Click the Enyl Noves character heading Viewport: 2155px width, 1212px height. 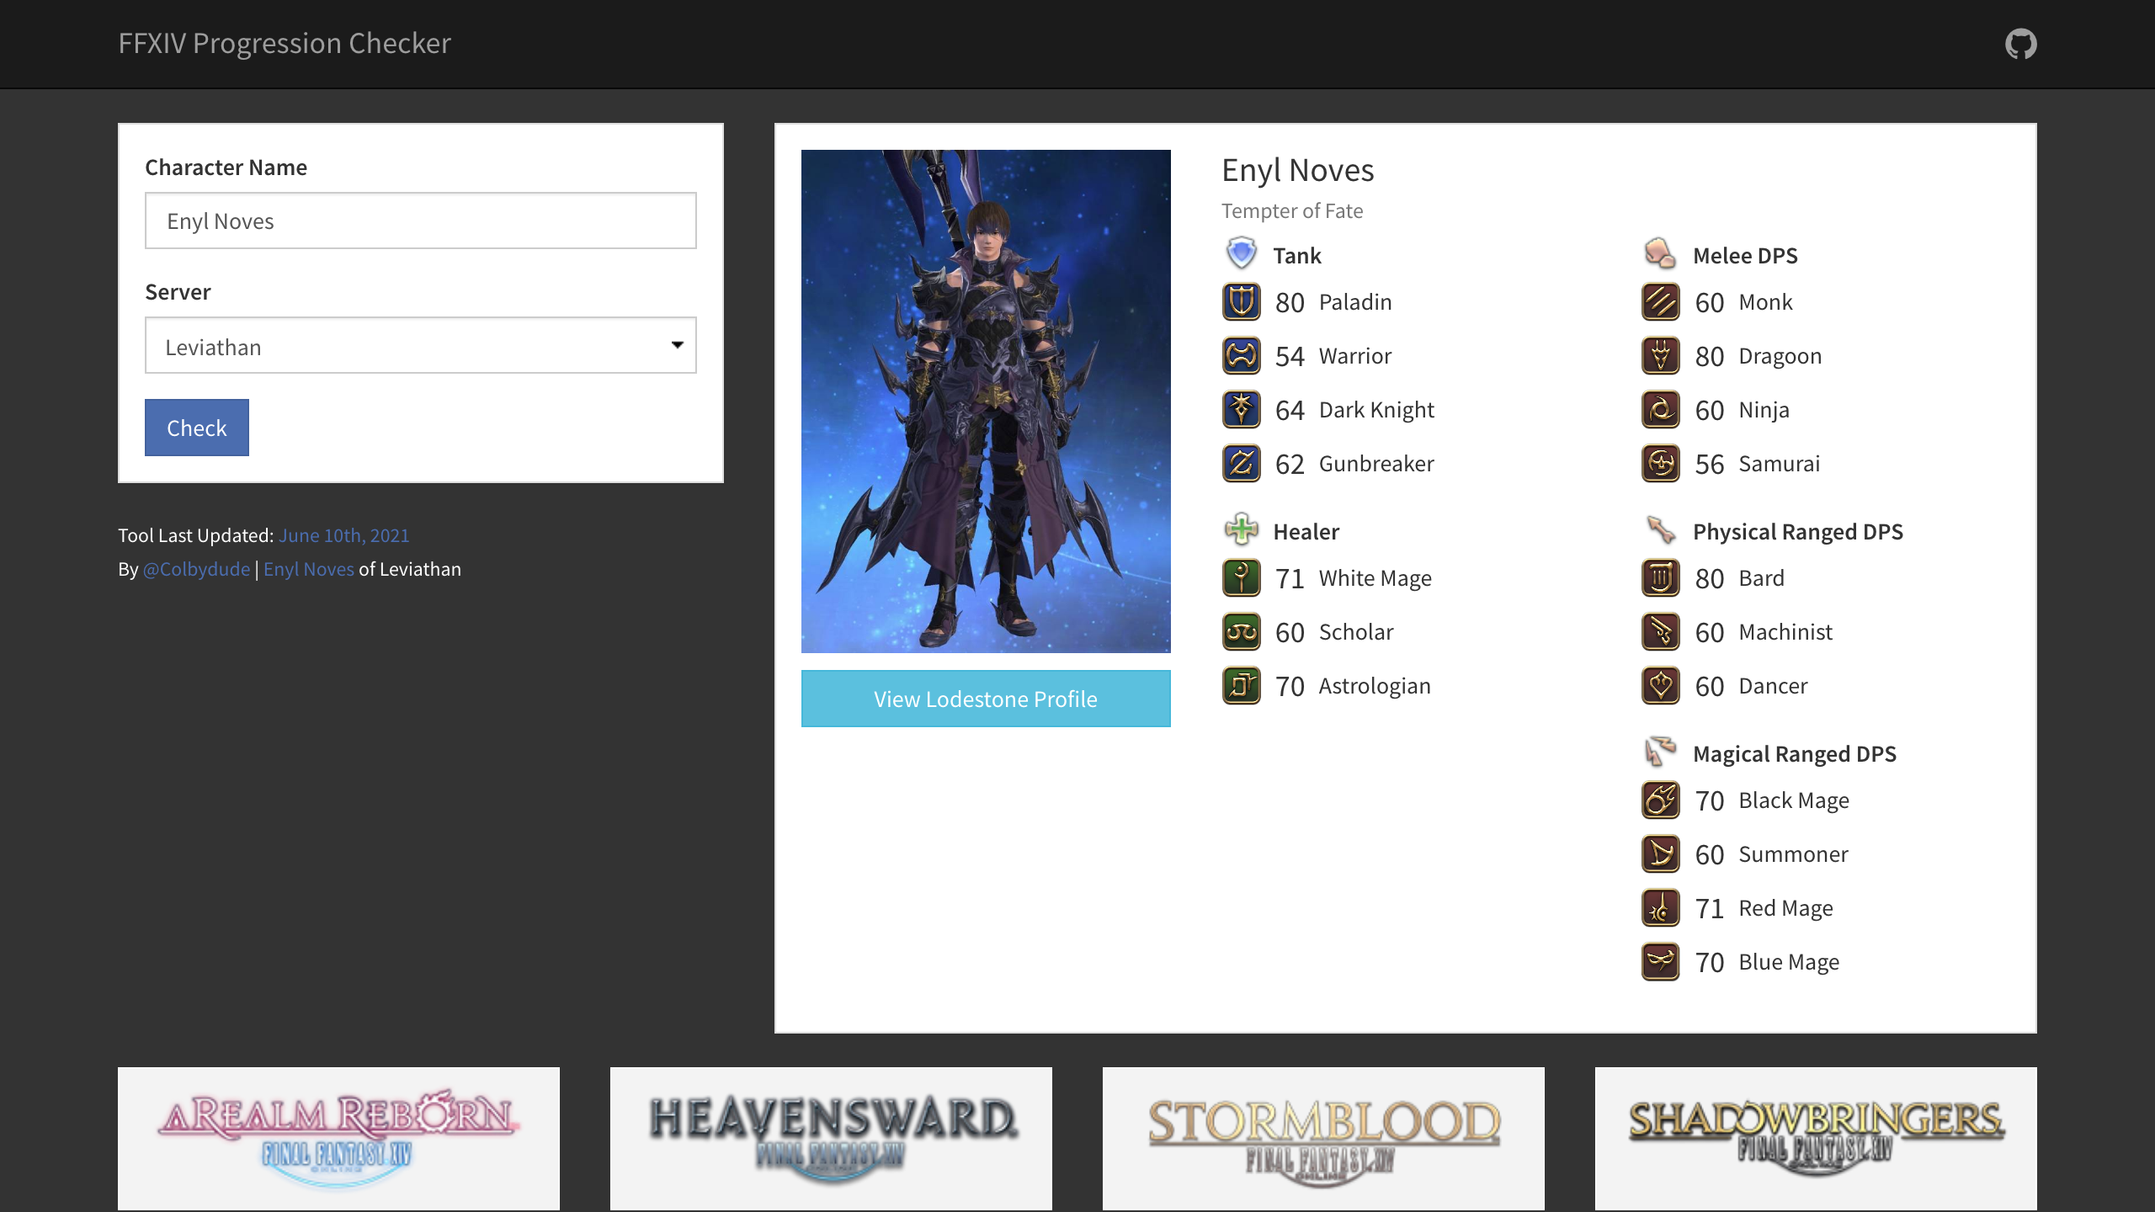(1298, 171)
